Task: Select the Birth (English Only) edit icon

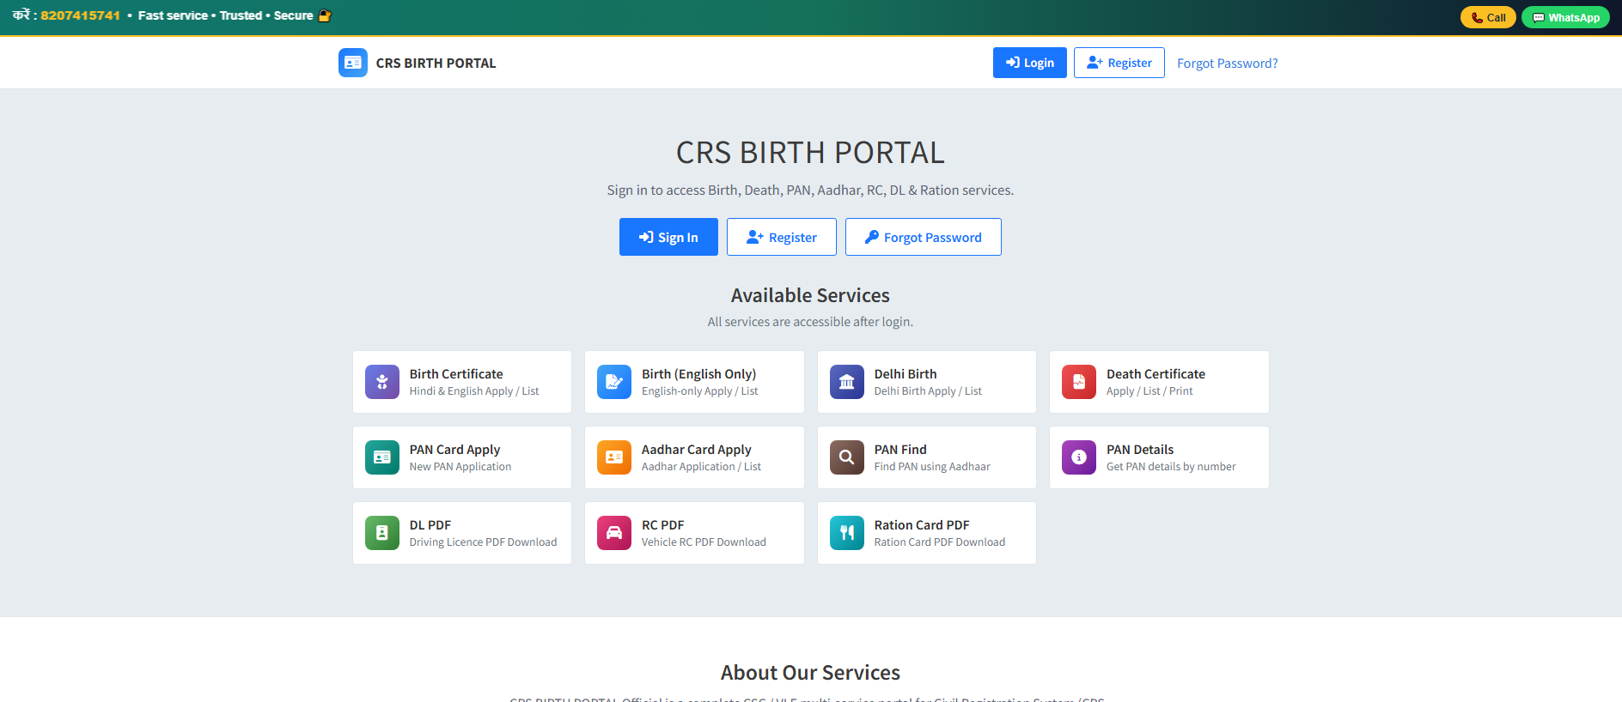Action: [x=614, y=382]
